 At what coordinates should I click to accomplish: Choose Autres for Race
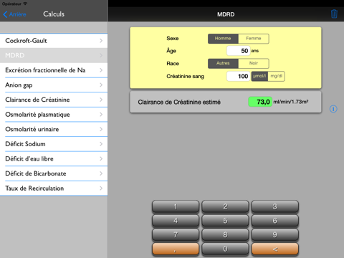(x=223, y=63)
